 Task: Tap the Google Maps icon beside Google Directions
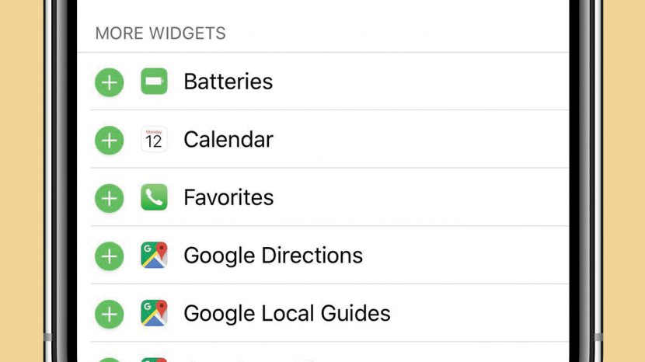[154, 256]
